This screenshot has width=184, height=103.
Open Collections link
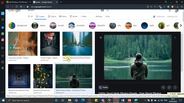[x=159, y=17]
